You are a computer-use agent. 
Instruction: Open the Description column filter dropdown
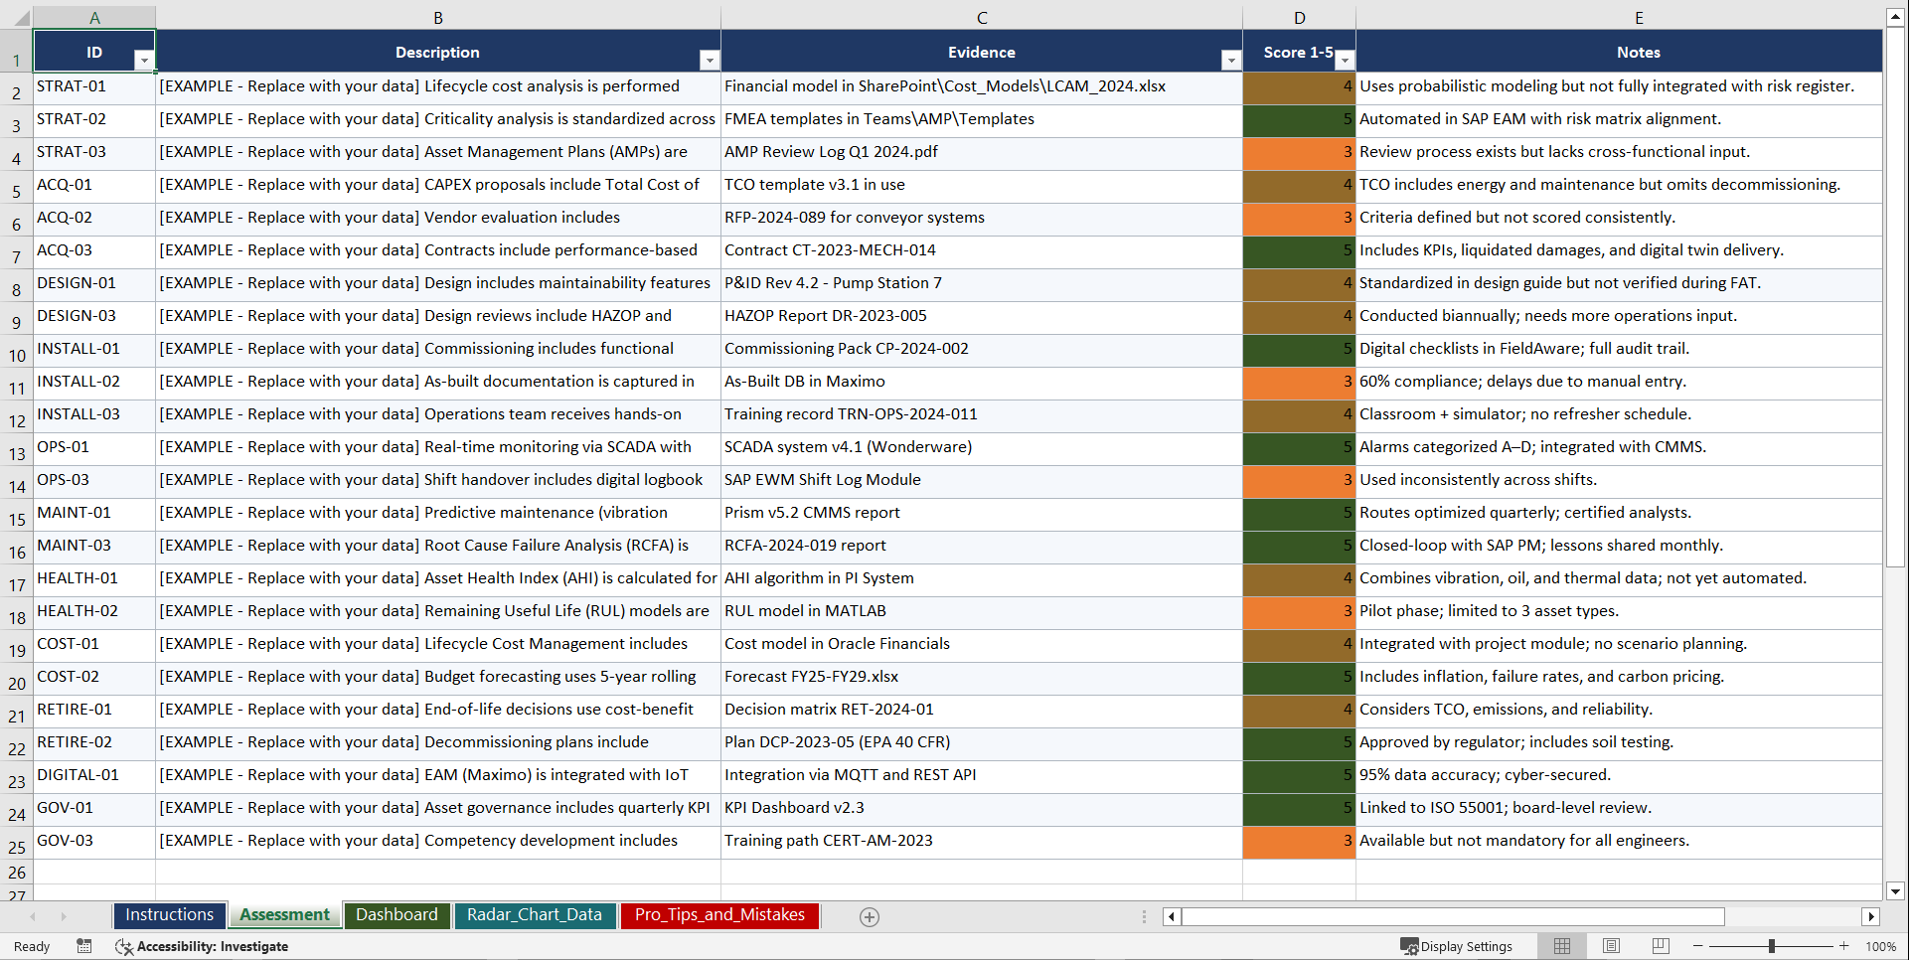coord(710,61)
